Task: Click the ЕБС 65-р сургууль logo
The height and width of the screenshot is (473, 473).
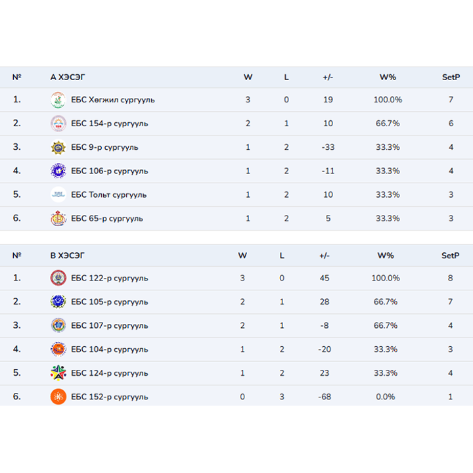Action: tap(58, 218)
